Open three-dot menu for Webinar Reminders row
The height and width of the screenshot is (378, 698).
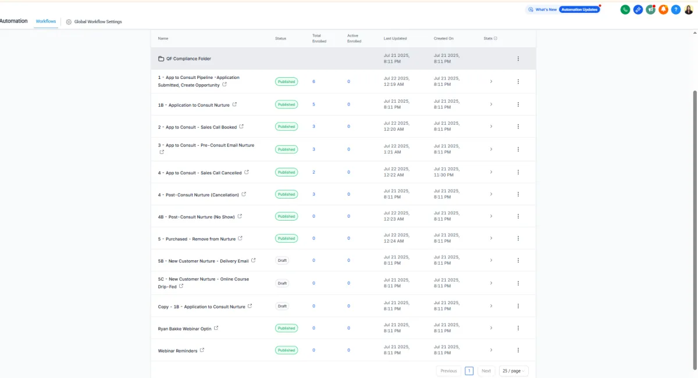pyautogui.click(x=518, y=350)
